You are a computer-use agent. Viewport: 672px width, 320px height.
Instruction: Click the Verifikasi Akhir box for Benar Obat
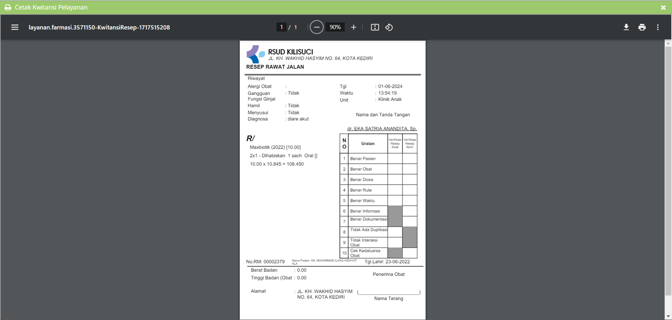[410, 169]
